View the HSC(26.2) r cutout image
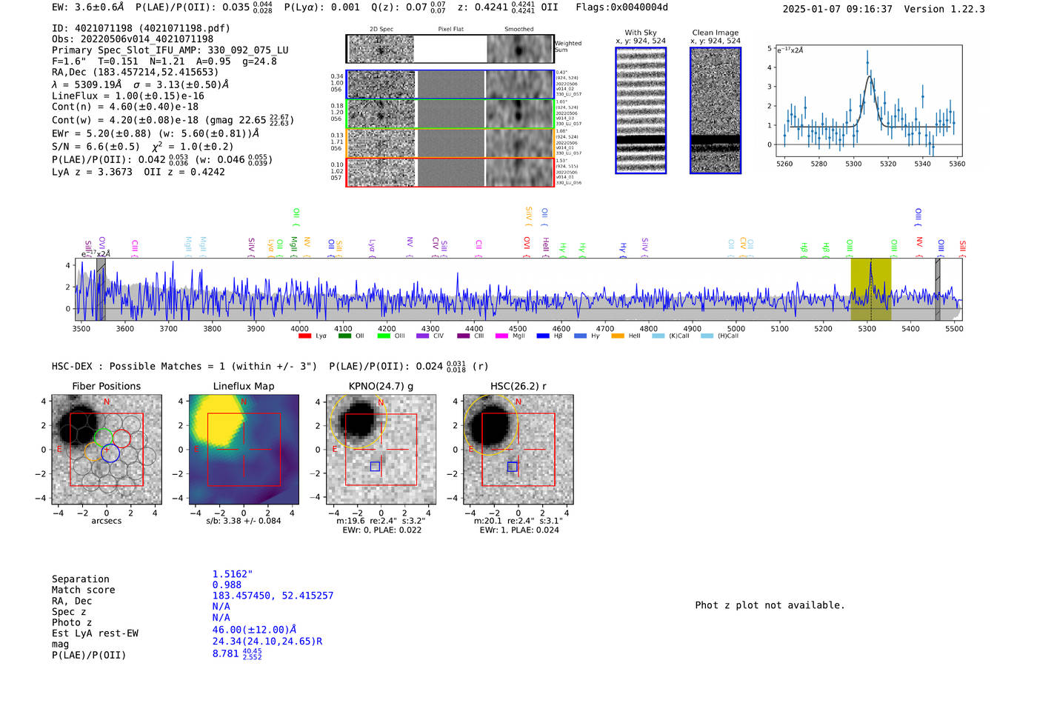This screenshot has height=706, width=1037. [x=518, y=450]
